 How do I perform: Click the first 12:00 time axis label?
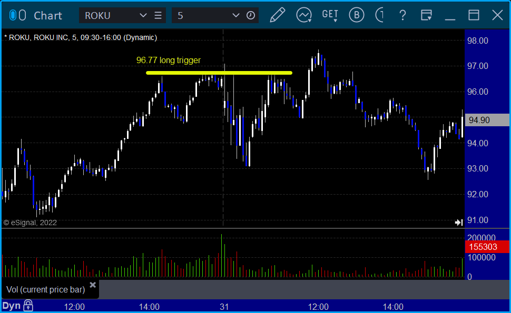74,307
